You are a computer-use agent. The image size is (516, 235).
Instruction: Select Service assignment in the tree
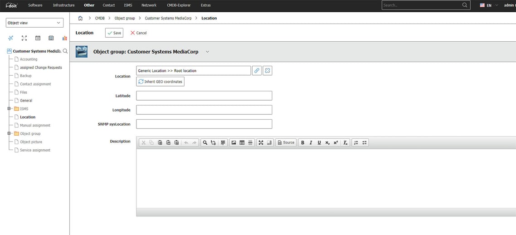pyautogui.click(x=35, y=150)
